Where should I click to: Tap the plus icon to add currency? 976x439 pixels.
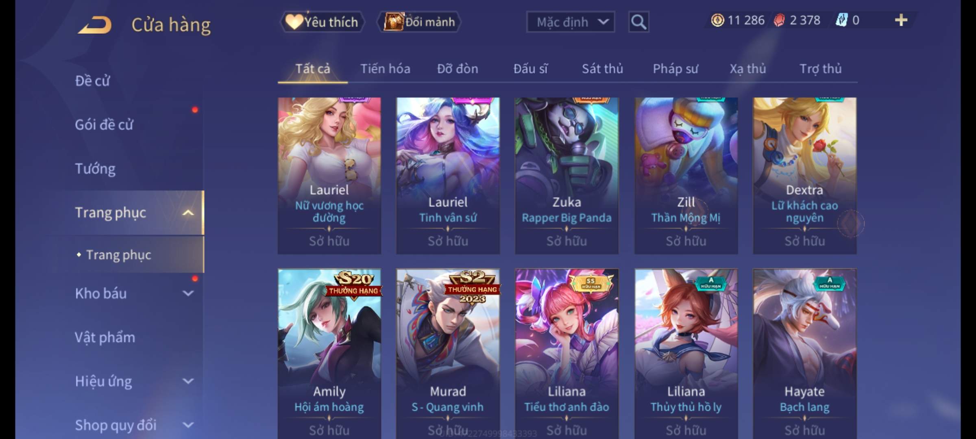(x=901, y=20)
